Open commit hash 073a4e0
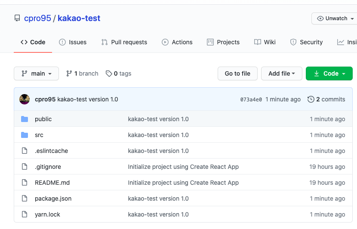This screenshot has height=229, width=357. pos(251,100)
